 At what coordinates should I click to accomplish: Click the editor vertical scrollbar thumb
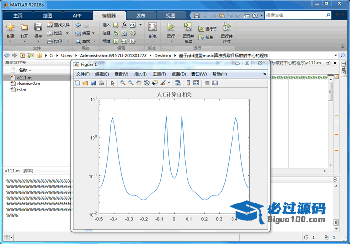330,91
